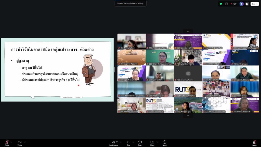
Task: Open the More options menu
Action: (x=164, y=142)
